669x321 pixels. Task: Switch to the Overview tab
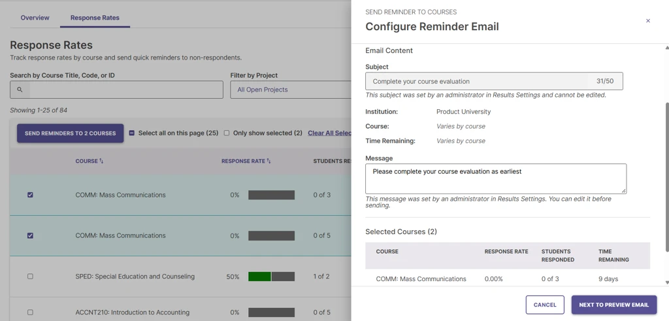coord(35,18)
